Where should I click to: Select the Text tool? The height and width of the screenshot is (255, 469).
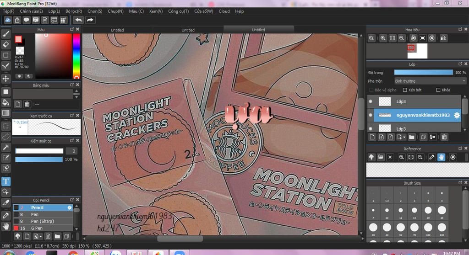(6, 181)
